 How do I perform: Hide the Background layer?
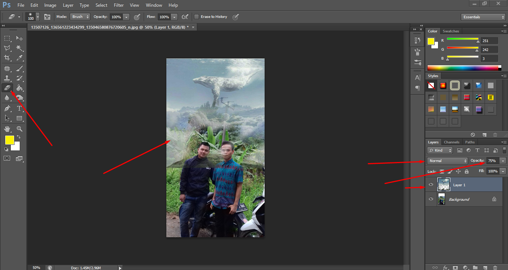[431, 199]
